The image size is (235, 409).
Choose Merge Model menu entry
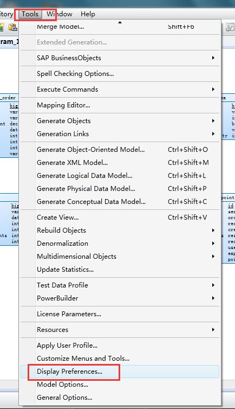pyautogui.click(x=120, y=27)
